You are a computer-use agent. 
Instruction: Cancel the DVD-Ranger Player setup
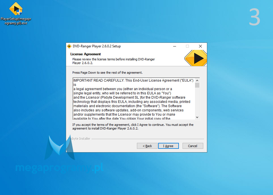193,146
